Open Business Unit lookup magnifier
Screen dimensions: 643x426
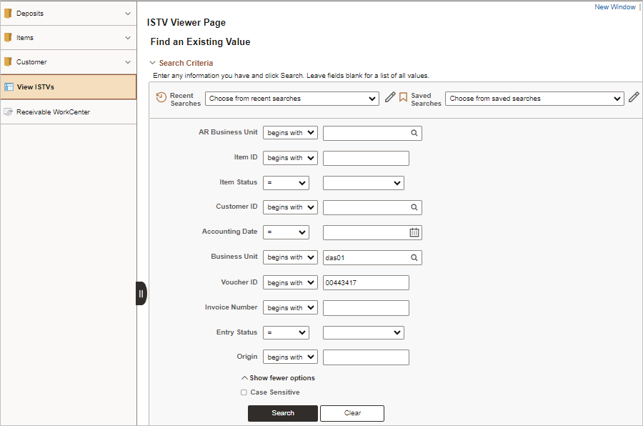414,258
